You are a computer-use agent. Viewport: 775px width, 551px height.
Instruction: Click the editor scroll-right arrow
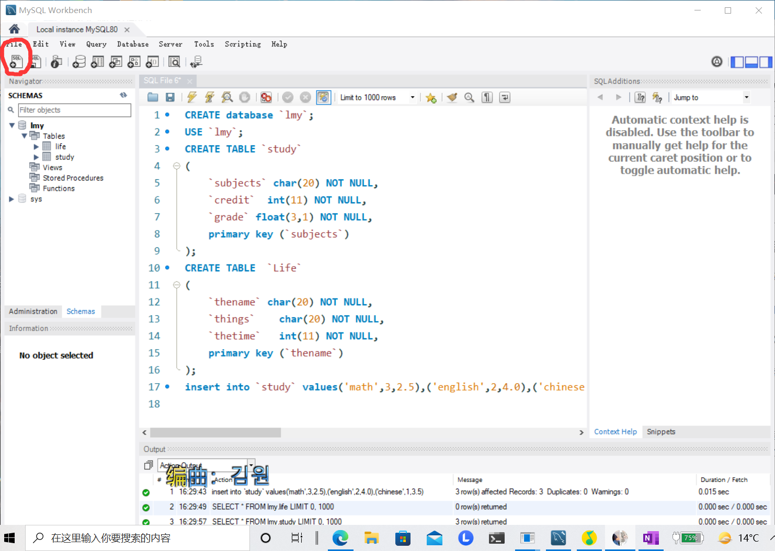581,432
